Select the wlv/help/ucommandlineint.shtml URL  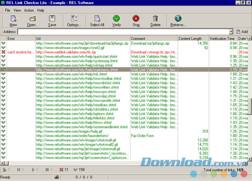point(82,127)
